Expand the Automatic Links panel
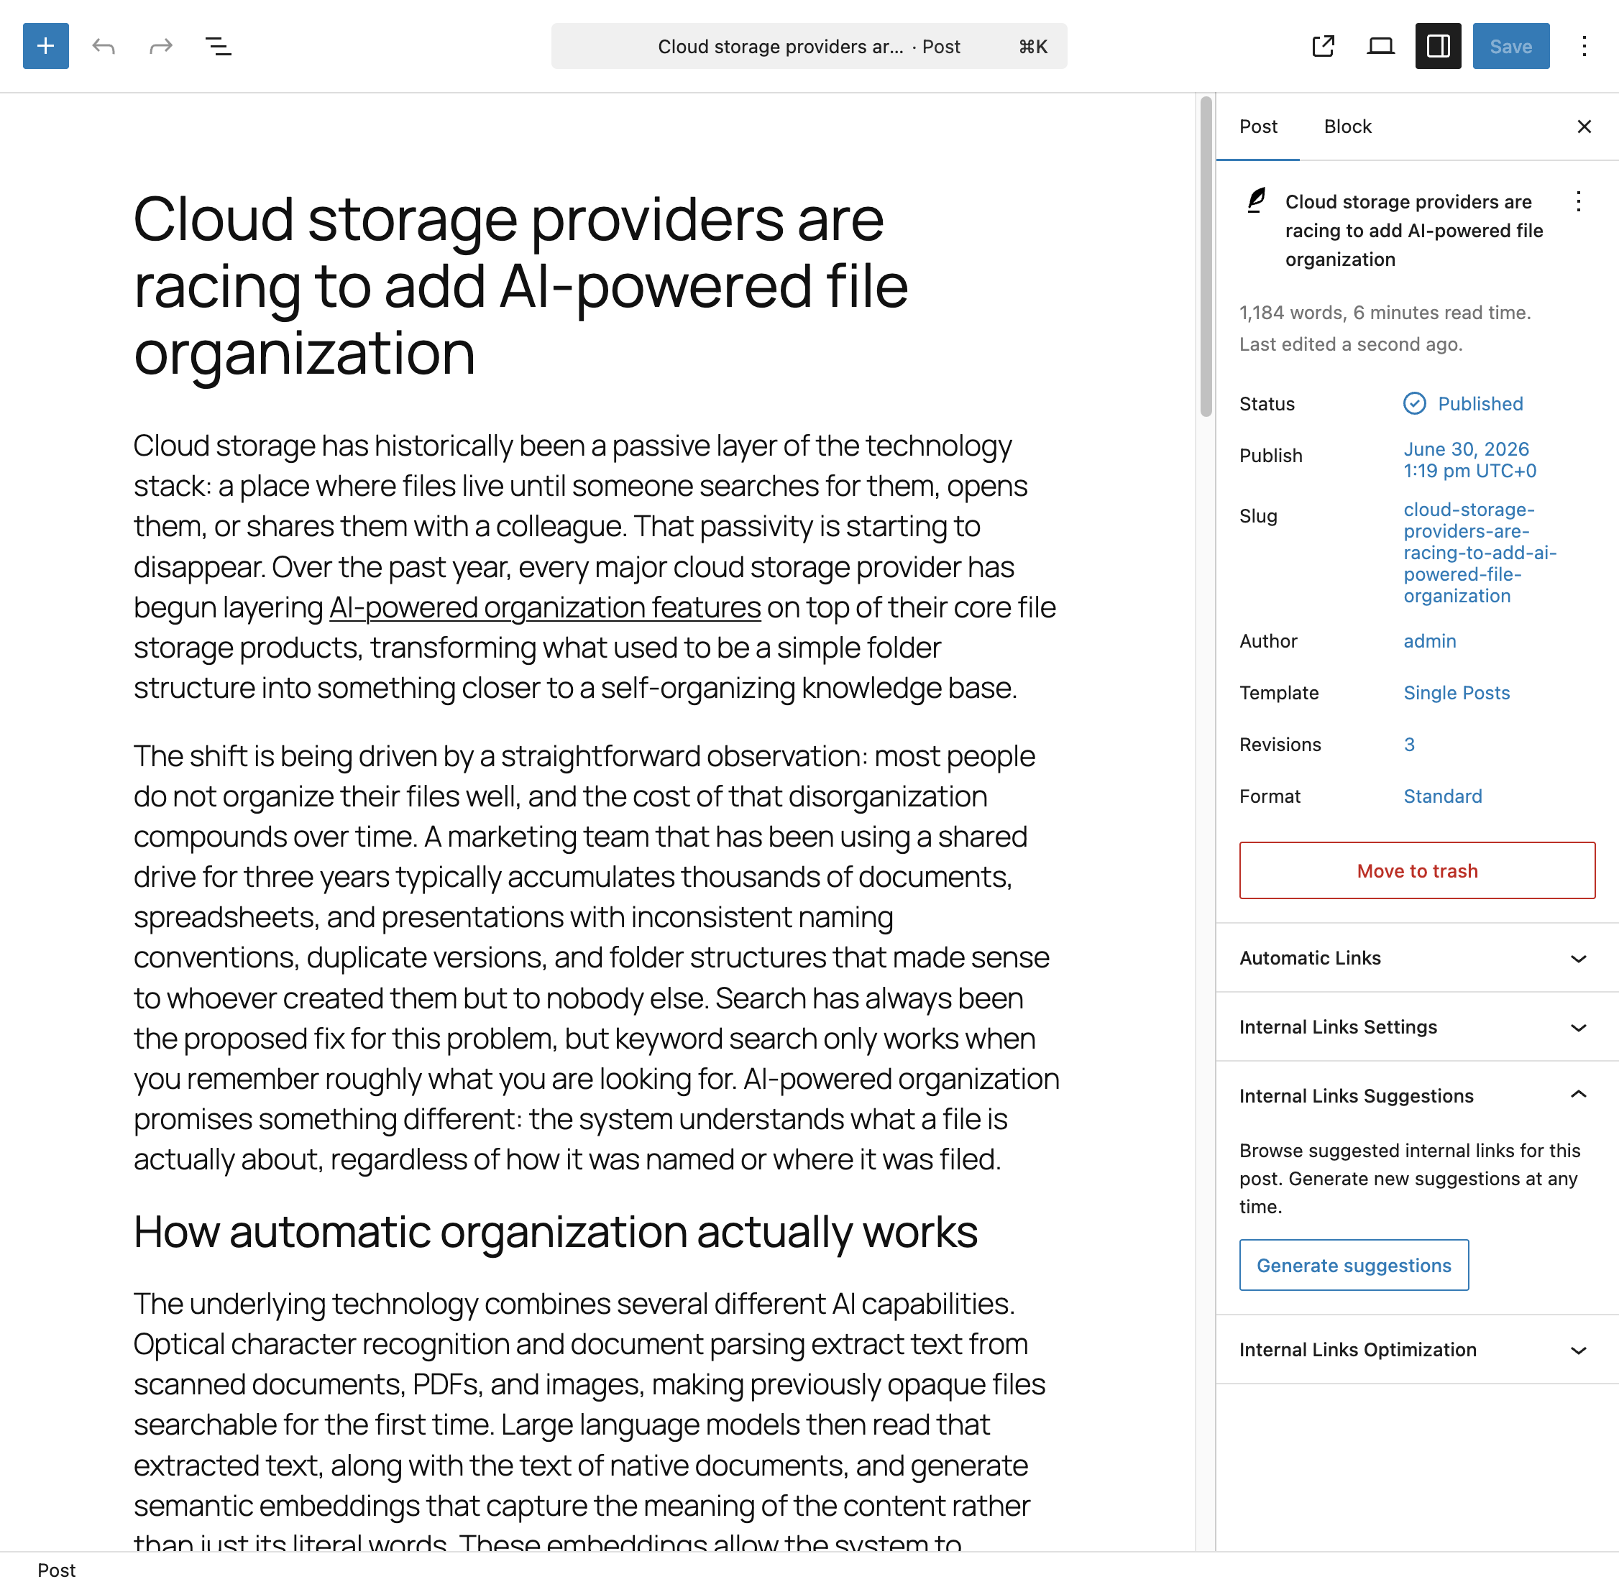1619x1587 pixels. click(1417, 957)
